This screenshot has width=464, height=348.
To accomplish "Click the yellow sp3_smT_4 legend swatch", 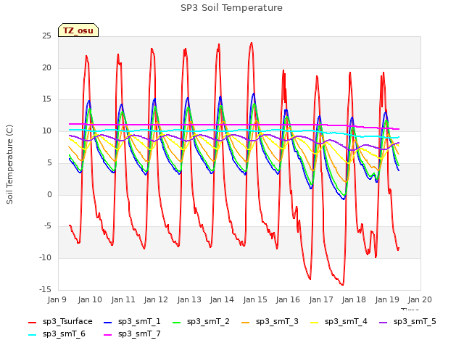I will point(314,322).
